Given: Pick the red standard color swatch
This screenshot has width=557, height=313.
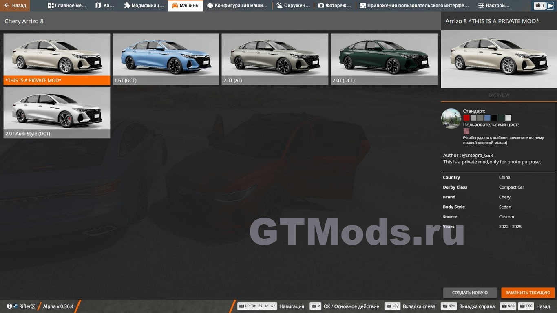Looking at the screenshot, I should 466,118.
